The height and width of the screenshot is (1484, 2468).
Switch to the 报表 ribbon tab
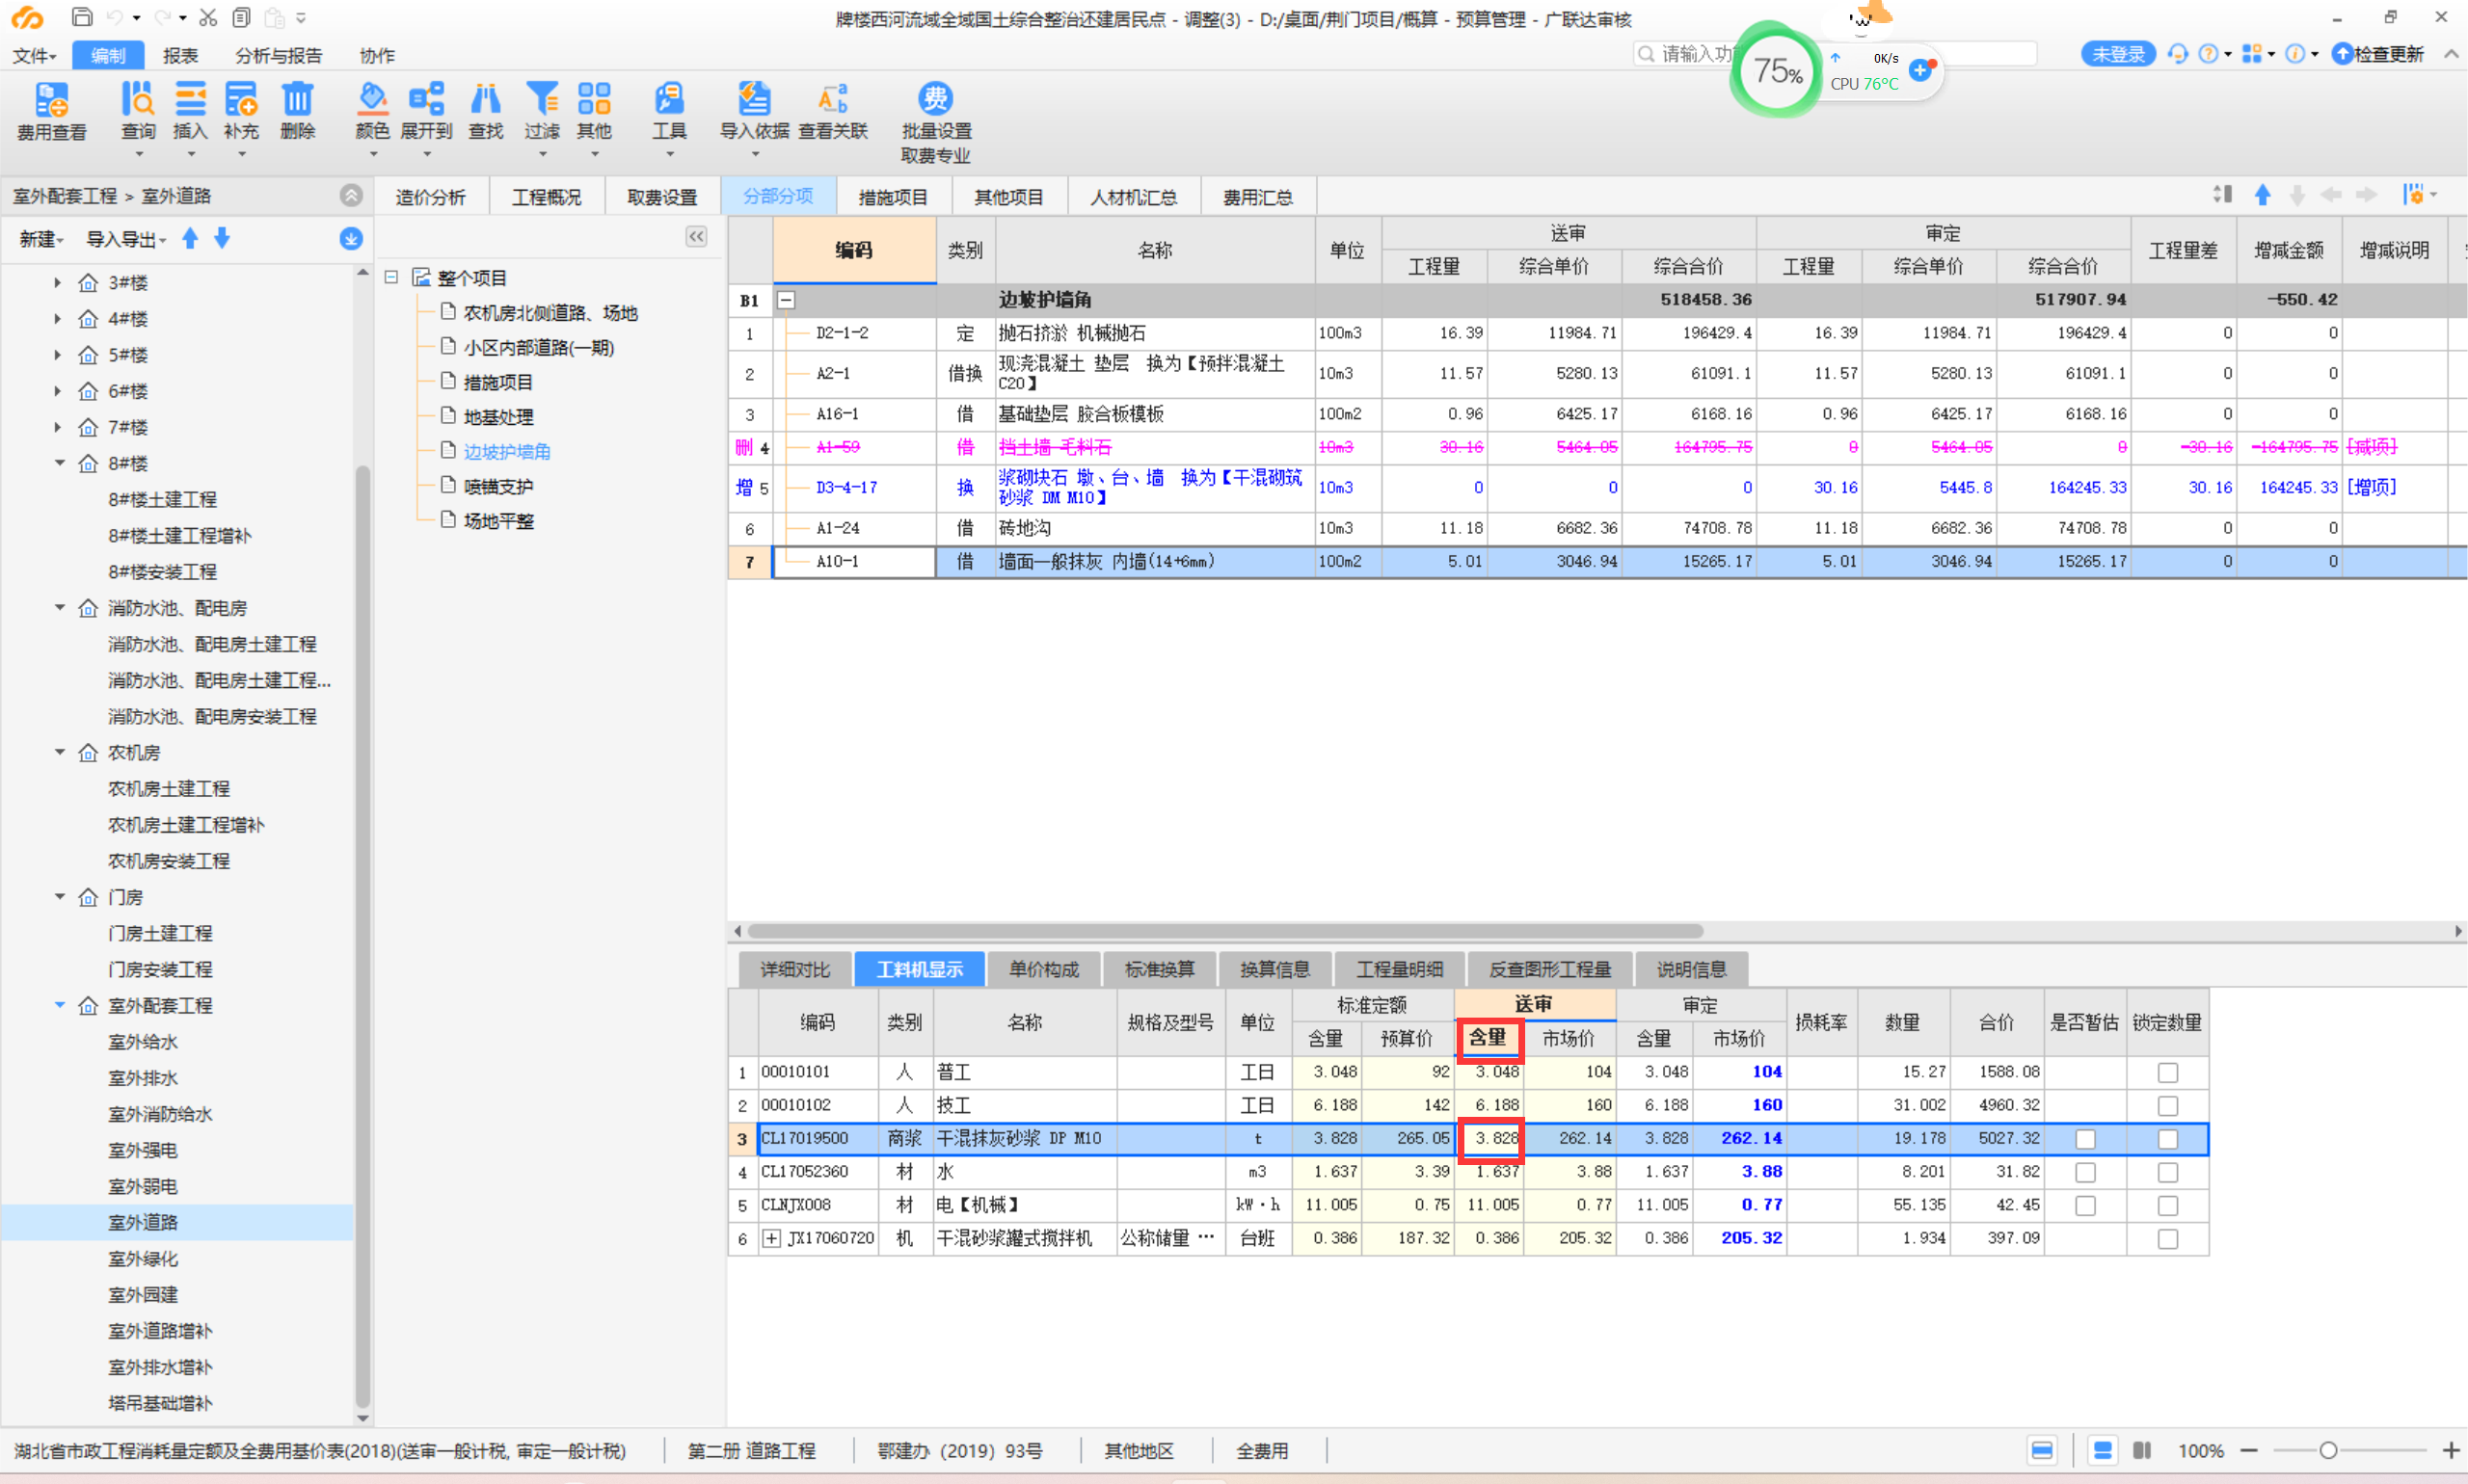tap(180, 55)
